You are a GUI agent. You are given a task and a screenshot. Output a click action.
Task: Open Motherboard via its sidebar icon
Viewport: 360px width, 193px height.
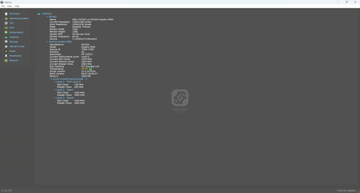[6, 33]
